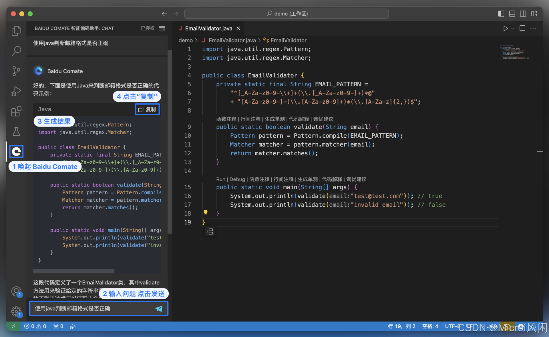Send the chat message with paper plane icon
Viewport: 549px width, 337px height.
(x=159, y=308)
